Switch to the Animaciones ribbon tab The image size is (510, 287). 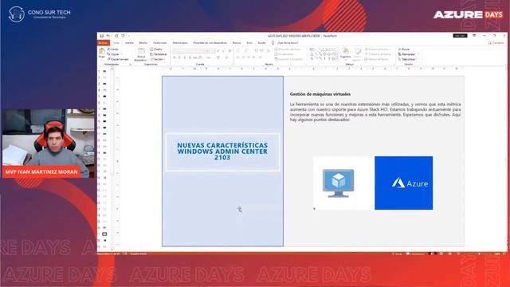click(x=180, y=42)
